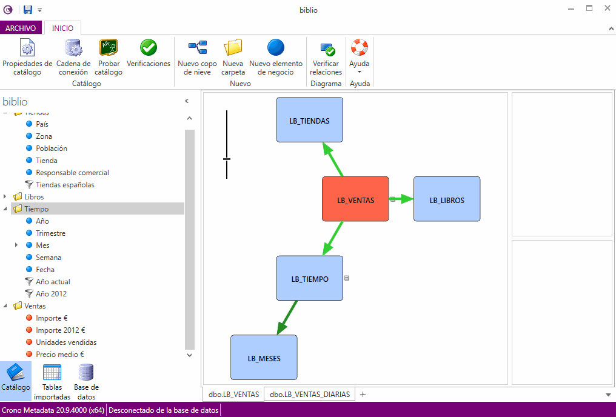
Task: Expand the Mes tree item
Action: click(x=17, y=245)
